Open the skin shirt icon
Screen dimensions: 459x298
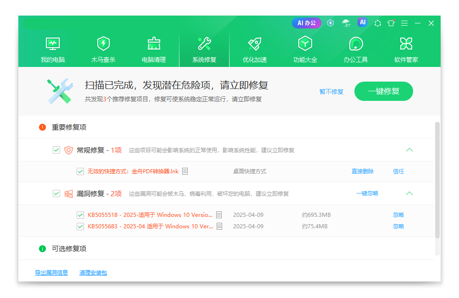point(391,23)
